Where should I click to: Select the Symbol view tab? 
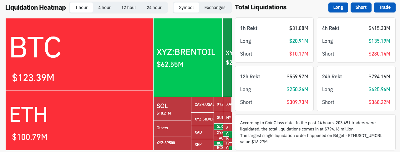[186, 7]
